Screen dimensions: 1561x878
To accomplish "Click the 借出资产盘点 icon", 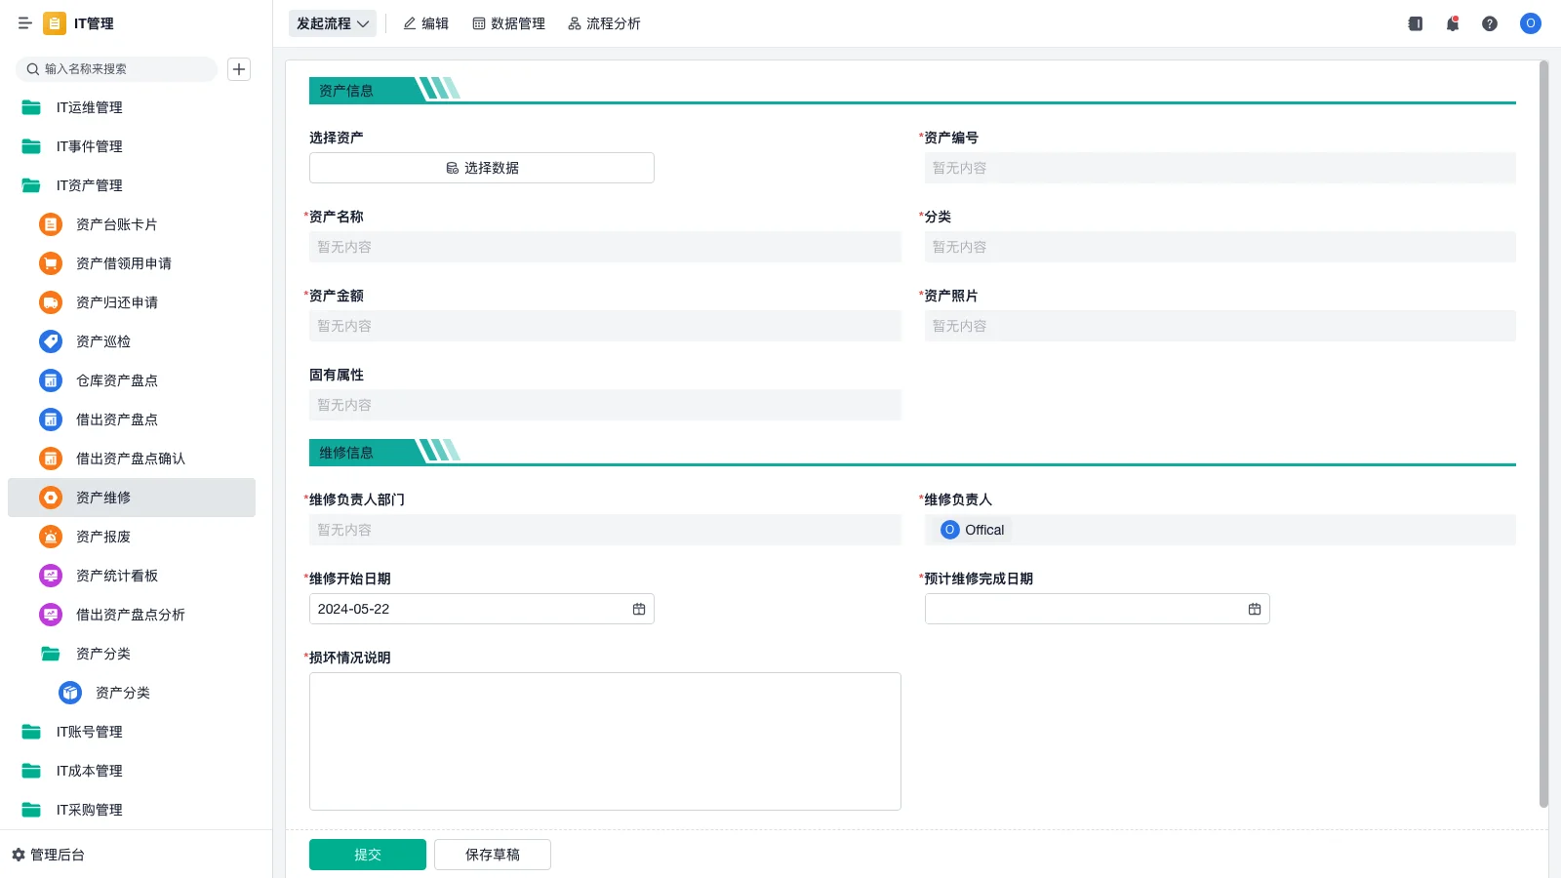I will [x=51, y=419].
